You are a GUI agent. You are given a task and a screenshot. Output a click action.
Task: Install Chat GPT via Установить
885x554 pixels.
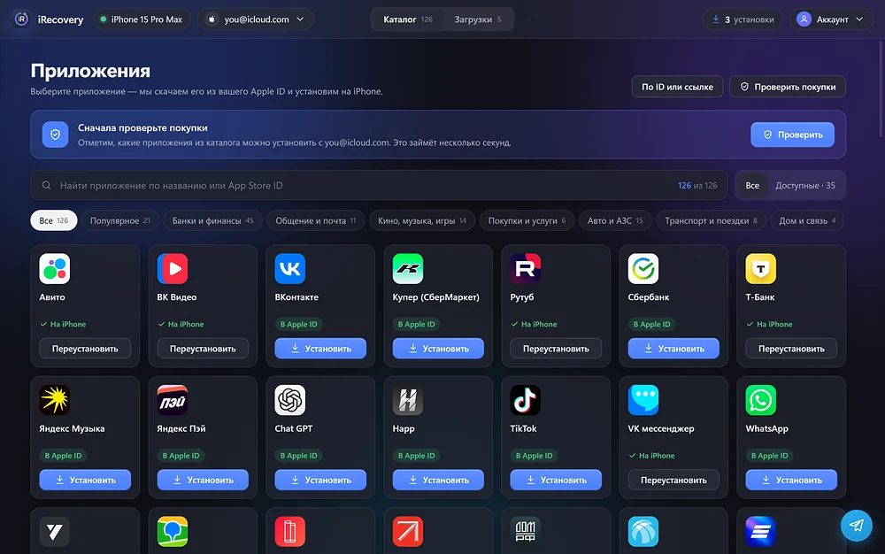point(320,480)
